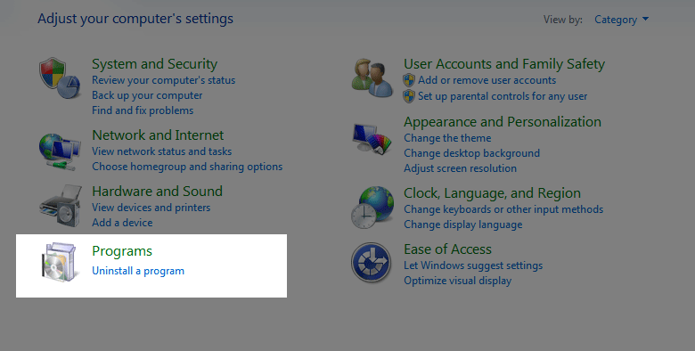This screenshot has height=351, width=695.
Task: Open Hardware and Sound heading
Action: (x=157, y=191)
